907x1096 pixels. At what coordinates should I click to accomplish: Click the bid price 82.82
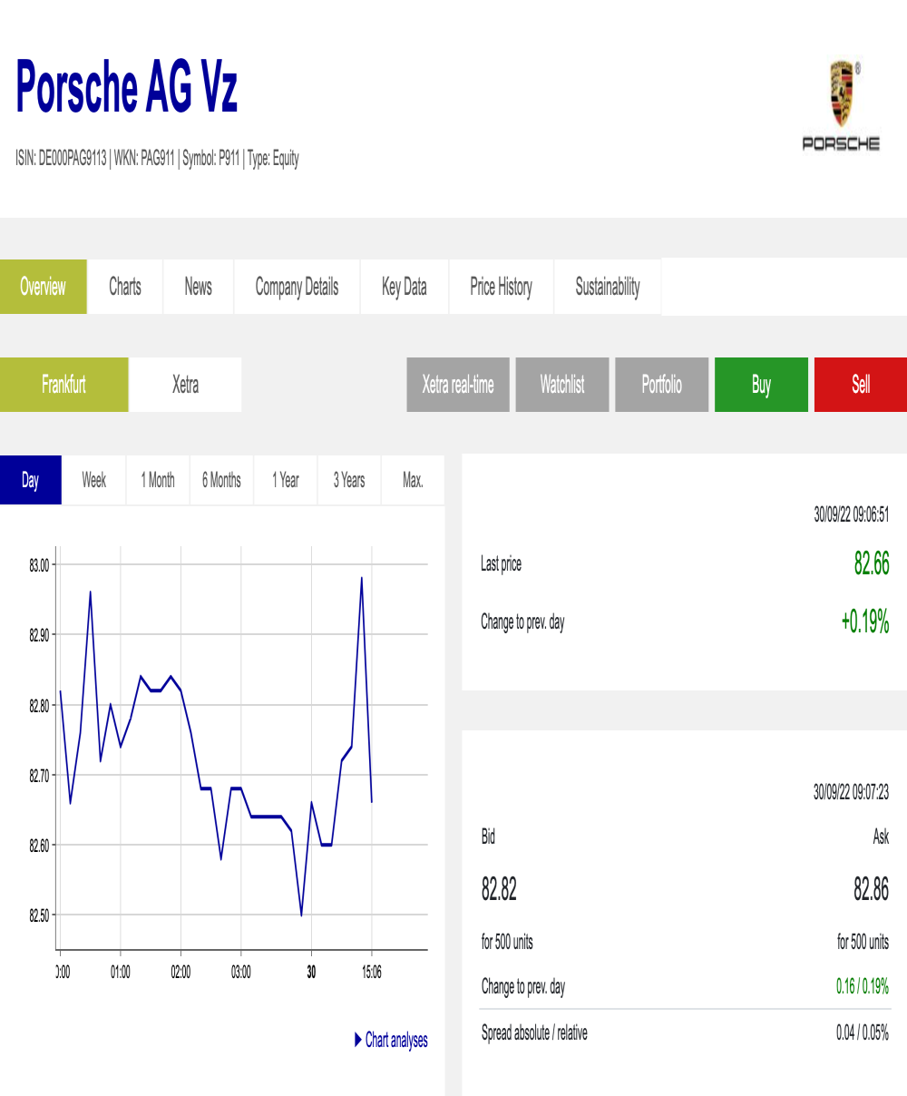pyautogui.click(x=499, y=889)
